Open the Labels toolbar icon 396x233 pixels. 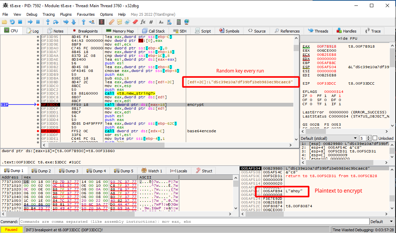coord(127,22)
